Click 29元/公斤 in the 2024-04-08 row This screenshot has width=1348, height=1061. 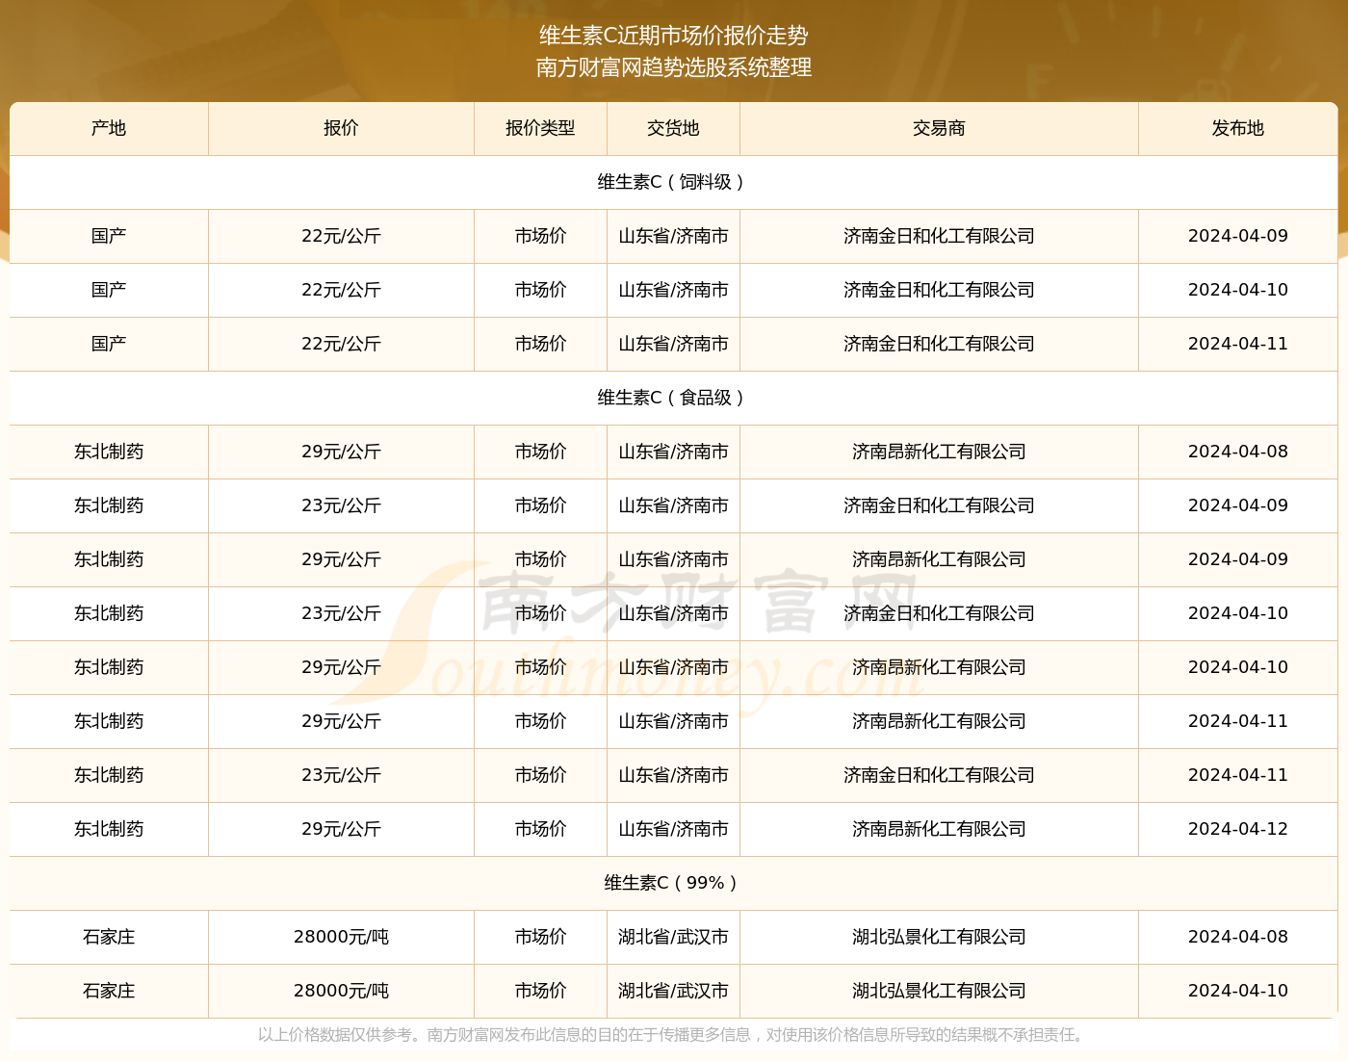341,452
